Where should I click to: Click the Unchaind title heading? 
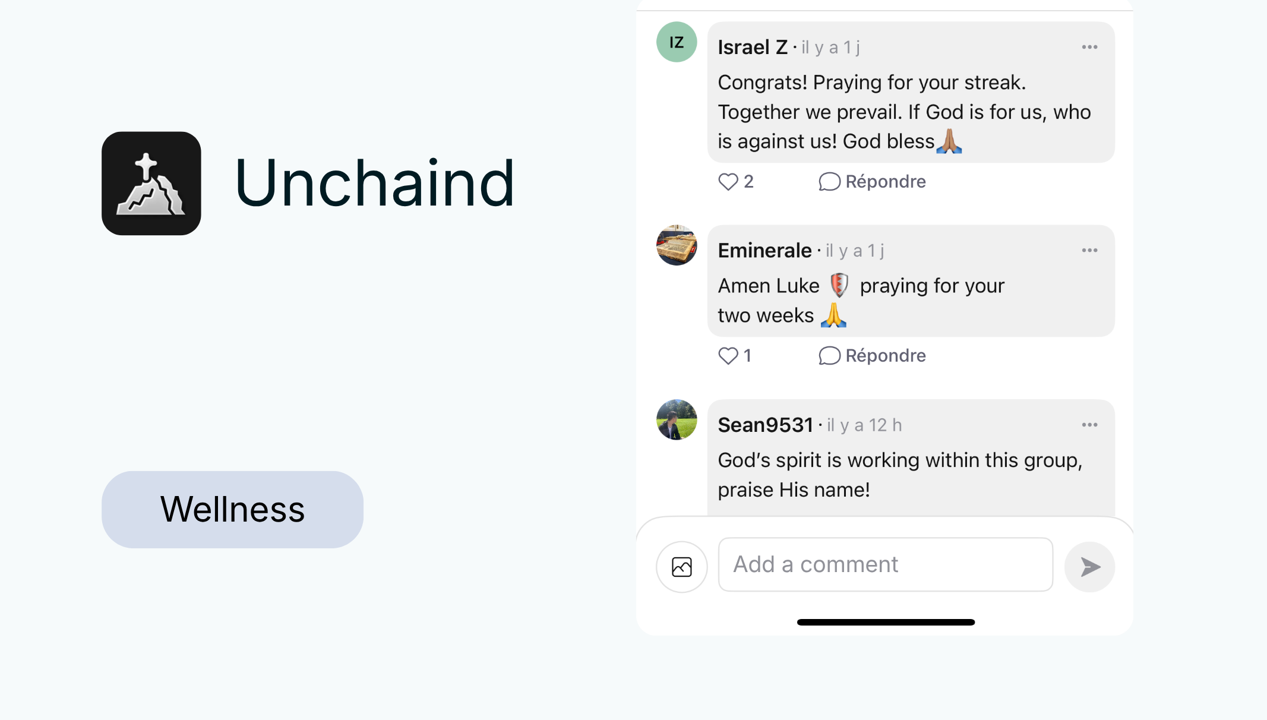pos(374,184)
